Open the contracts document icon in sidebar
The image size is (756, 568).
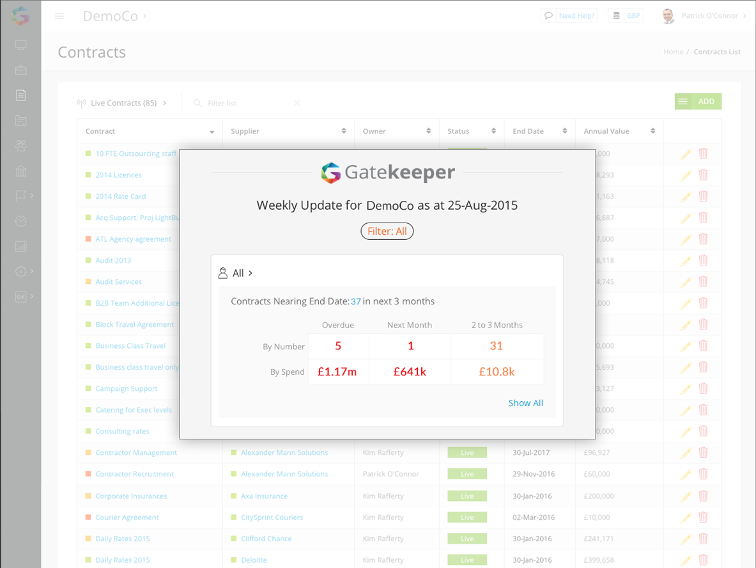pyautogui.click(x=20, y=95)
